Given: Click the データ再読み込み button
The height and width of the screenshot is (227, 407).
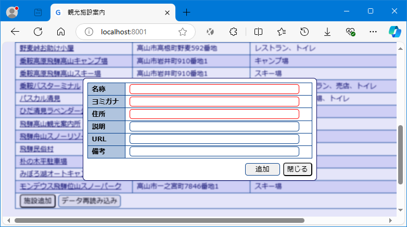Looking at the screenshot, I should click(x=90, y=201).
